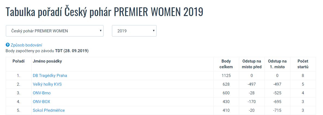Click the Pořadí column header

[19, 61]
